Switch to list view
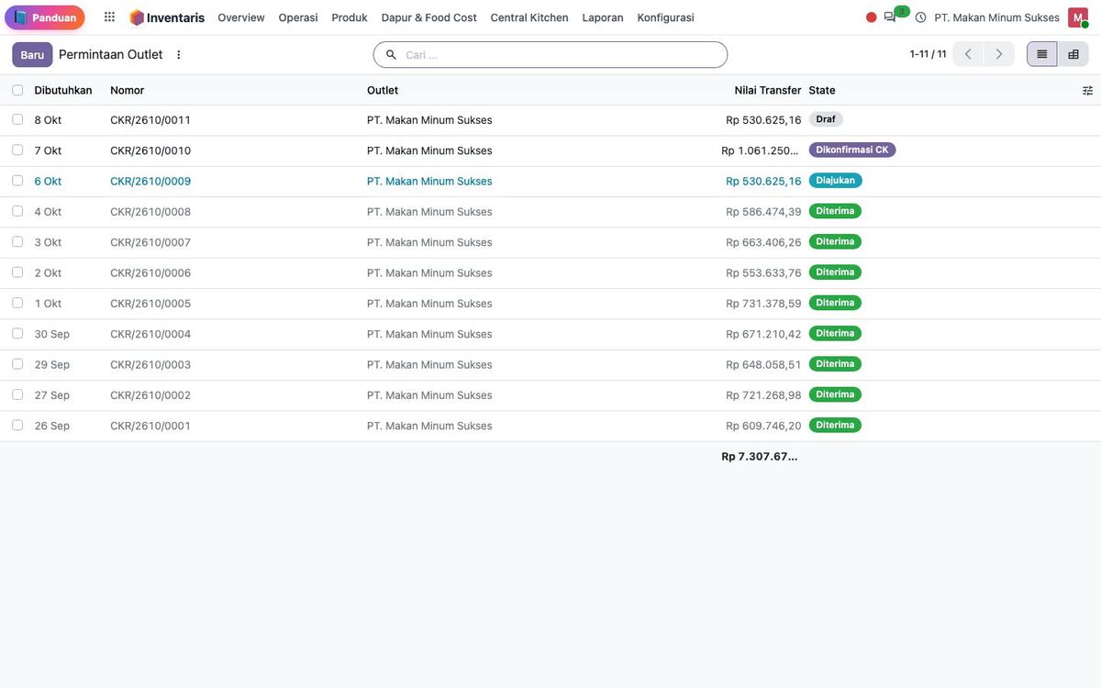The height and width of the screenshot is (688, 1101). [x=1042, y=54]
